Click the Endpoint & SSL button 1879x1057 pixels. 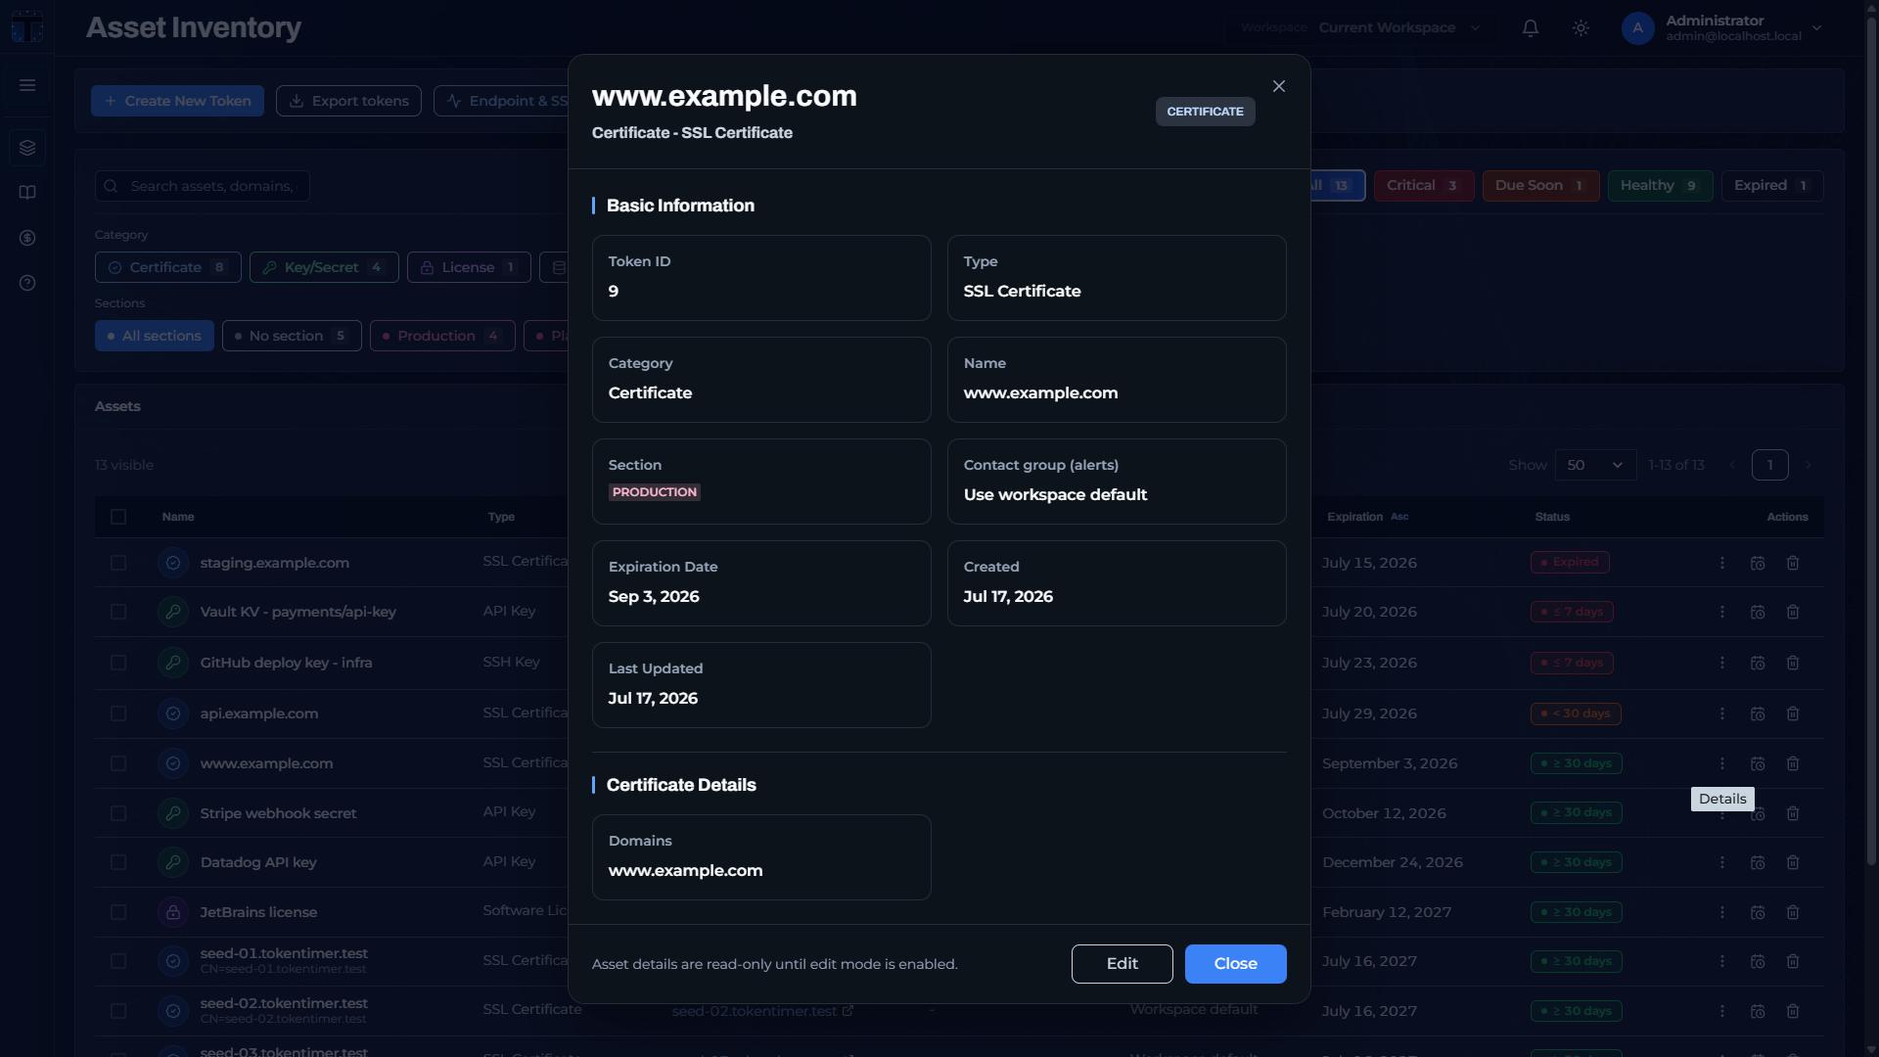(x=501, y=101)
